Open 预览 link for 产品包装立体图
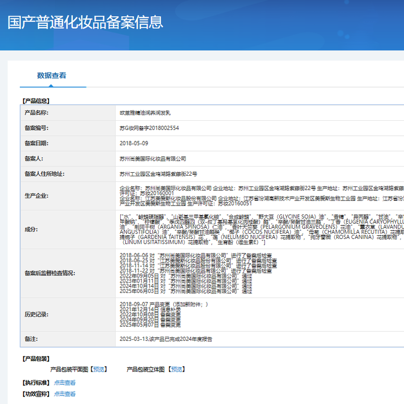The image size is (404, 404). (x=177, y=370)
